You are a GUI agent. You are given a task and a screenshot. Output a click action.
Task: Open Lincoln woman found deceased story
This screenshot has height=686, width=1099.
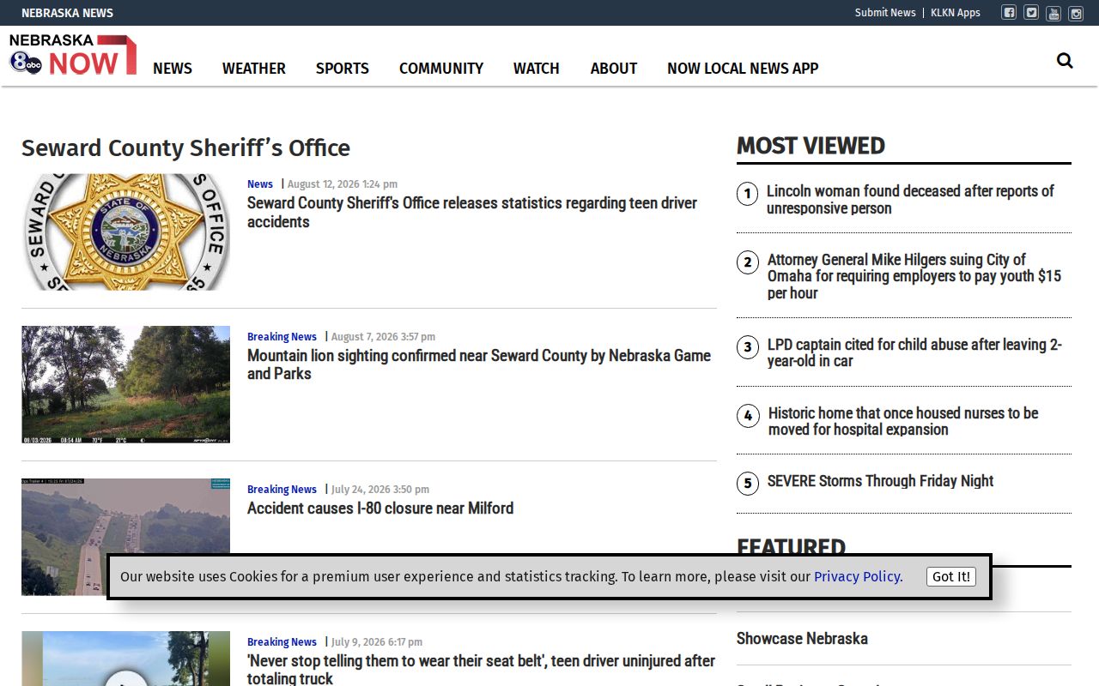(910, 200)
